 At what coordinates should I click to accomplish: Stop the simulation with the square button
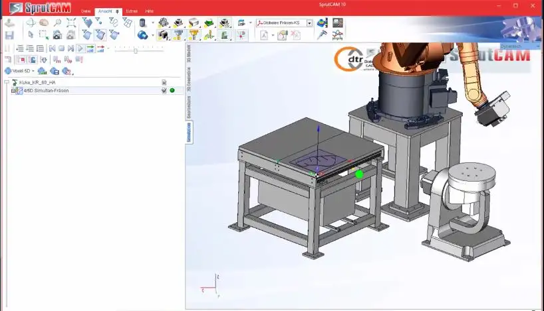tap(61, 48)
